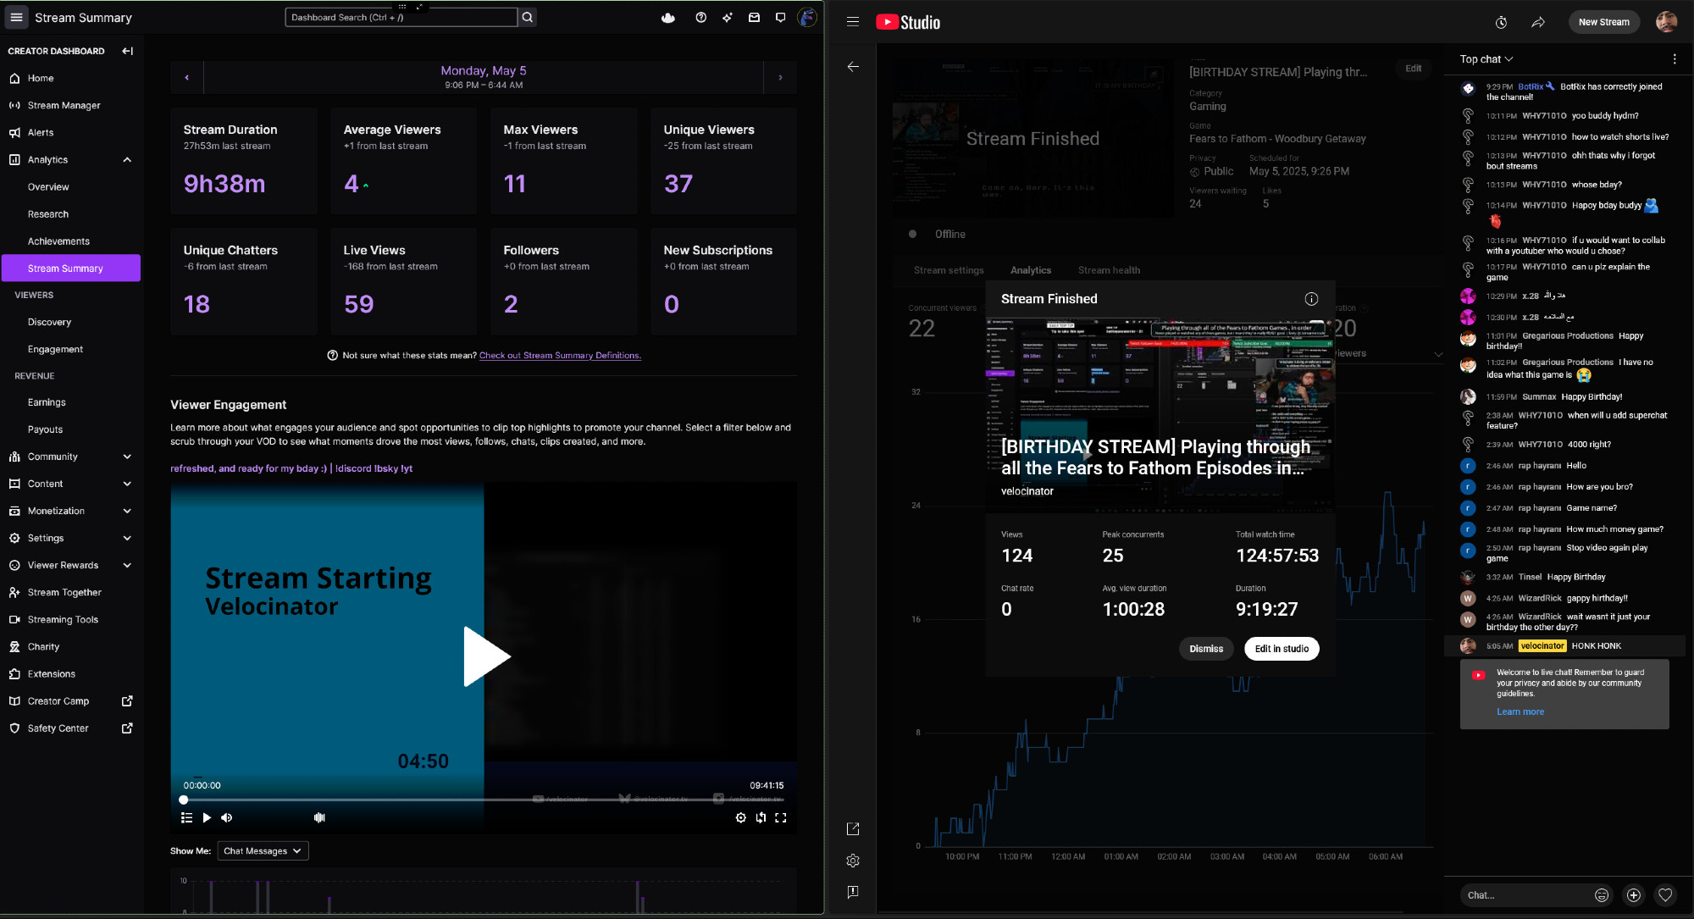Open Twitch profile avatar menu
Viewport: 1694px width, 919px height.
(807, 17)
